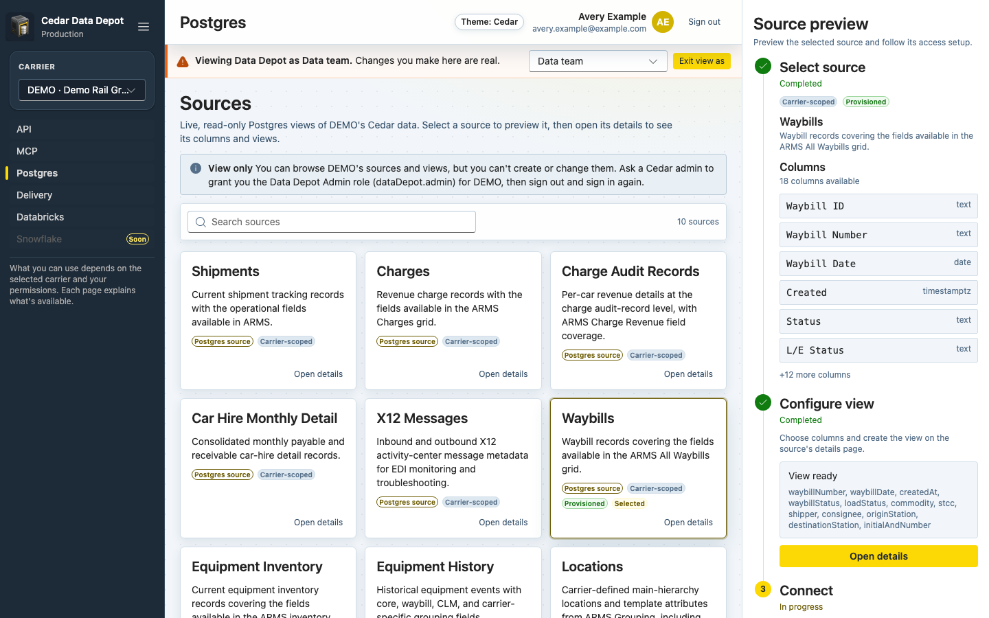Open details for Car Hire Monthly Detail
989x618 pixels.
pos(318,523)
